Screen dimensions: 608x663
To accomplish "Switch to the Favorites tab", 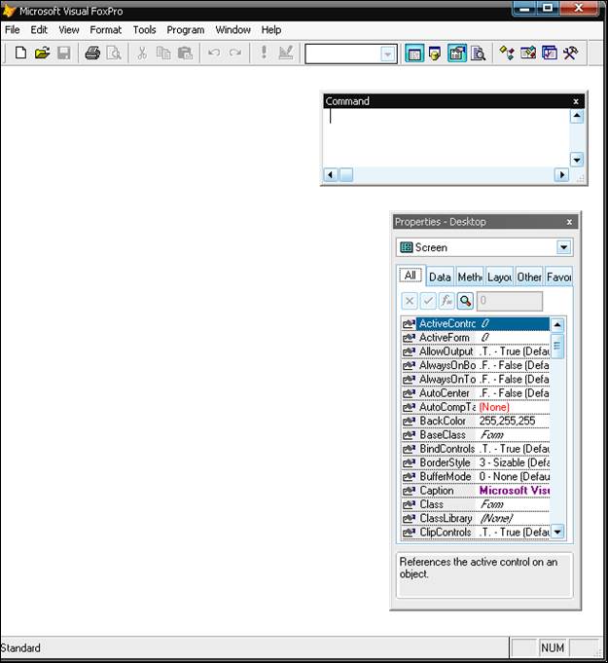I will 558,276.
